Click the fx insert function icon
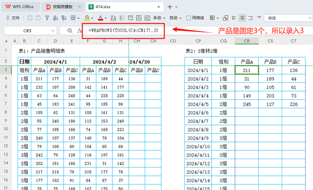This screenshot has width=313, height=190. 79,30
